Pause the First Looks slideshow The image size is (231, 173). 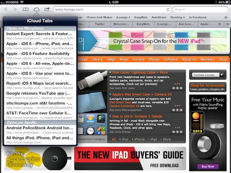click(177, 88)
